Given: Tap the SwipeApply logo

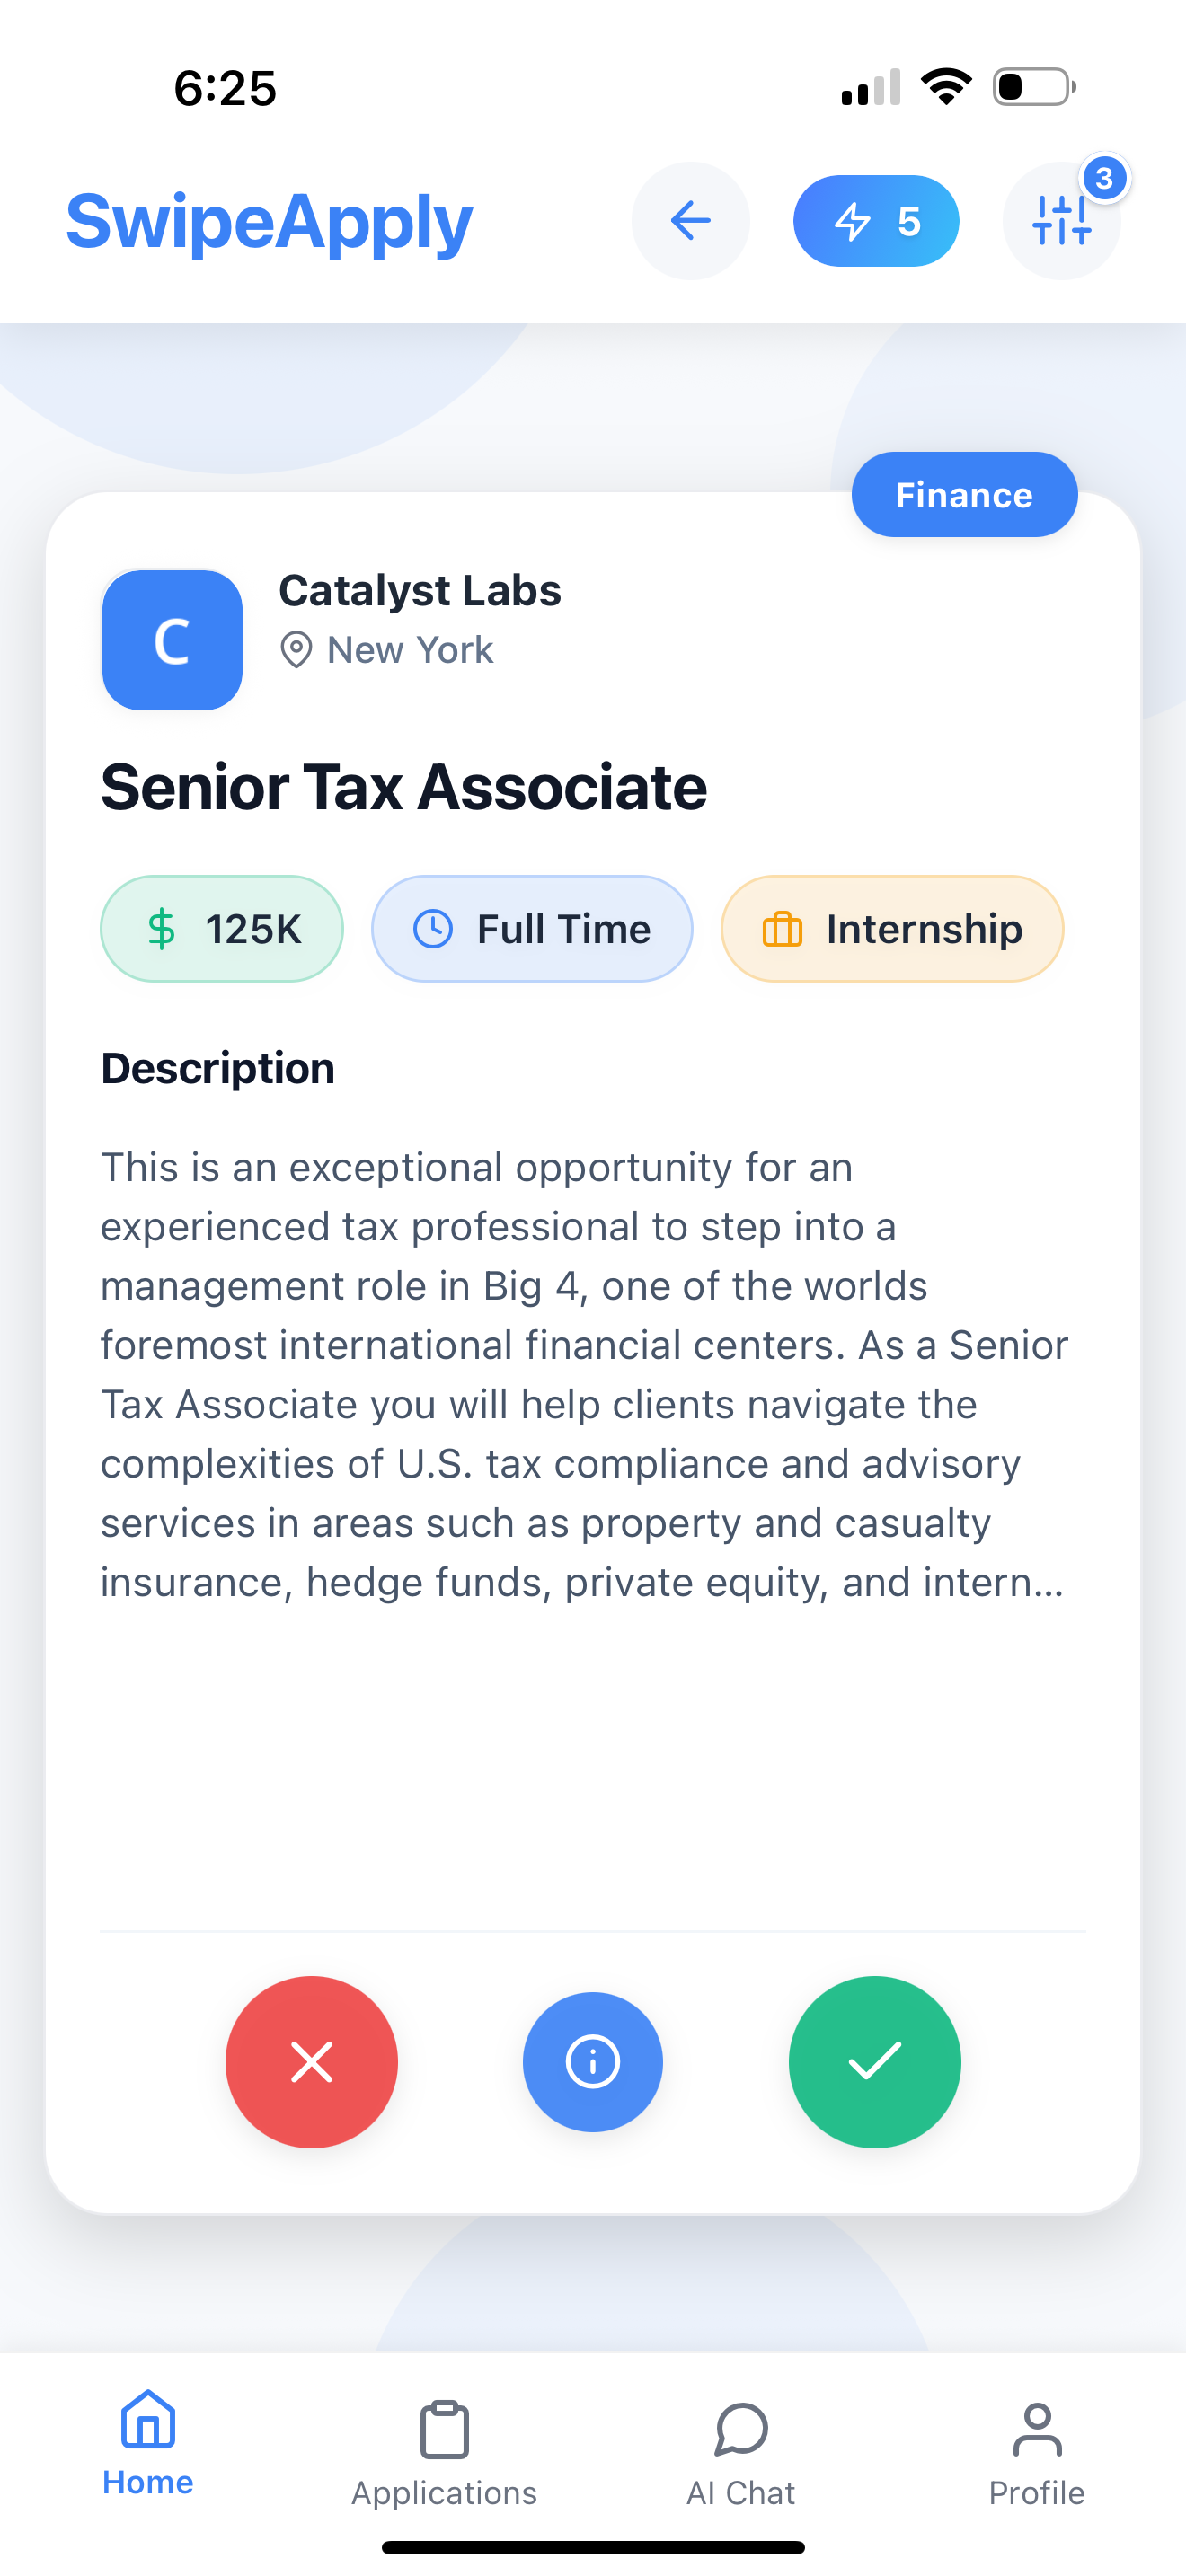Looking at the screenshot, I should coord(269,221).
